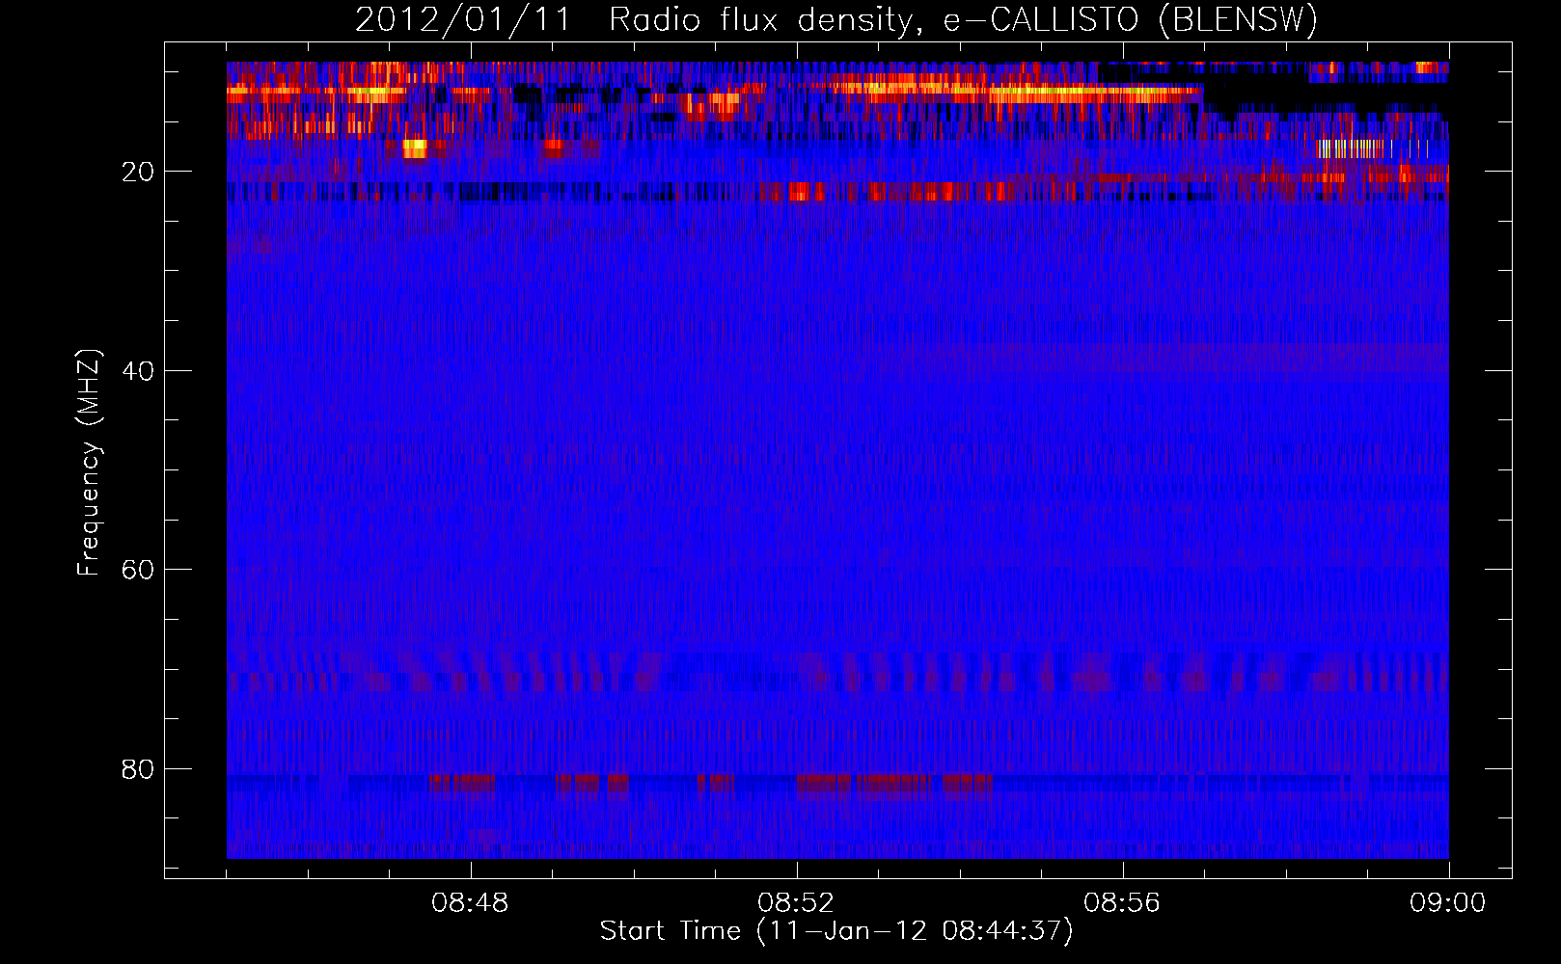Click the 'Start Time (11-Jan-12 08:44:37)' label
Image resolution: width=1561 pixels, height=964 pixels.
click(x=836, y=931)
